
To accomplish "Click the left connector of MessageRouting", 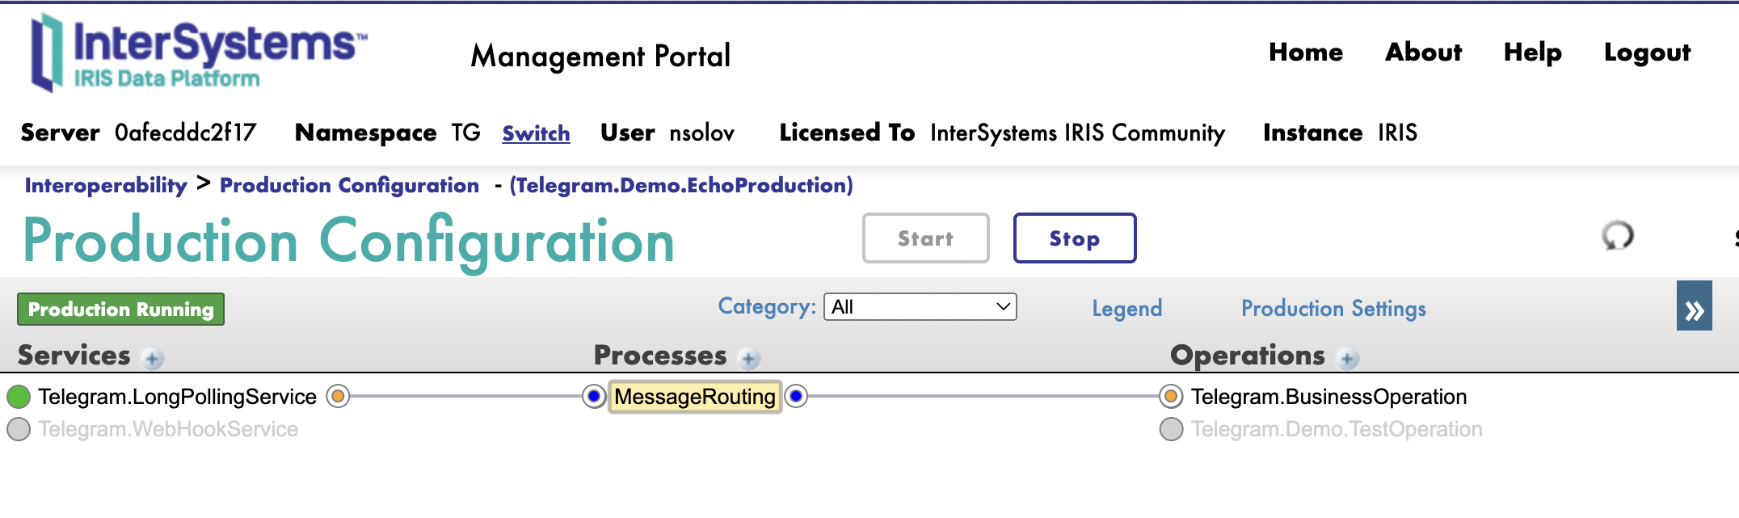I will [594, 397].
